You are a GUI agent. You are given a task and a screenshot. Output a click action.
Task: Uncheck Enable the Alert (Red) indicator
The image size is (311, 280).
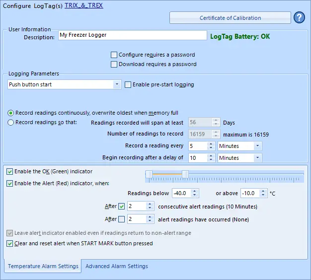10,183
